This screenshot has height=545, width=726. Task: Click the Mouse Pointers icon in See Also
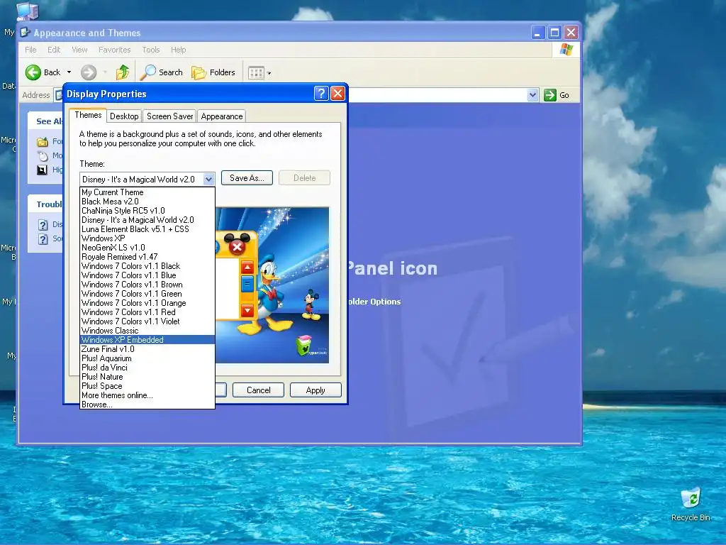[43, 155]
